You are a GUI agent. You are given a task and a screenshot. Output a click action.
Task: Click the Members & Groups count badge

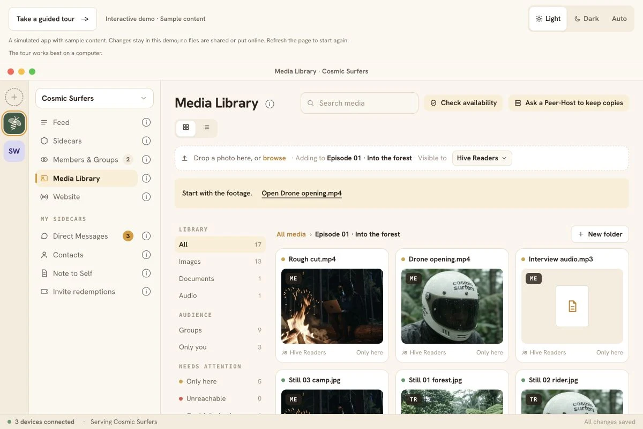[x=128, y=159]
